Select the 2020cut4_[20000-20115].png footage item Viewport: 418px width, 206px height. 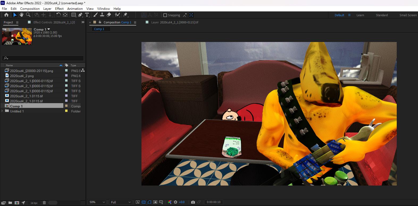(x=32, y=71)
